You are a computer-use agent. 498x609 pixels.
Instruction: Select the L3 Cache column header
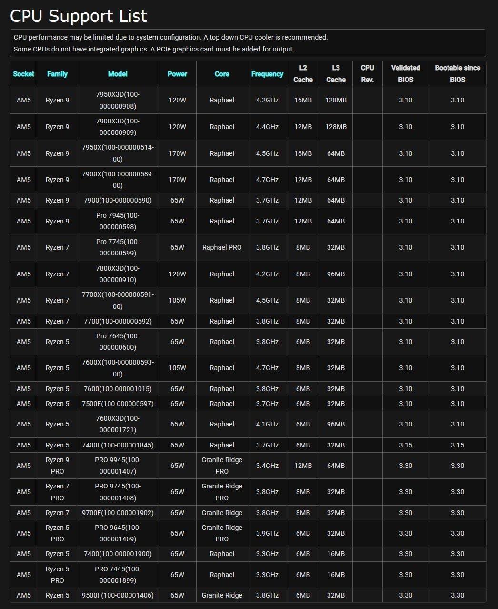point(336,74)
